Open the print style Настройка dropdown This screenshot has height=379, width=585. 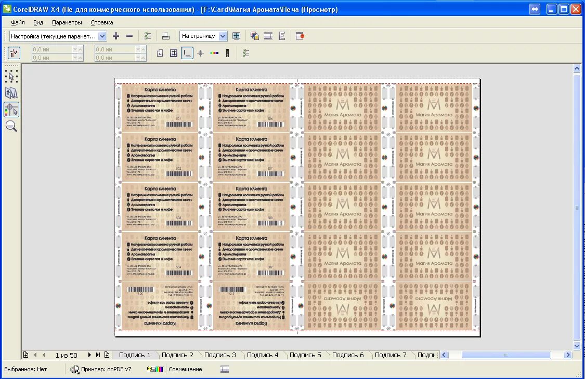click(102, 36)
